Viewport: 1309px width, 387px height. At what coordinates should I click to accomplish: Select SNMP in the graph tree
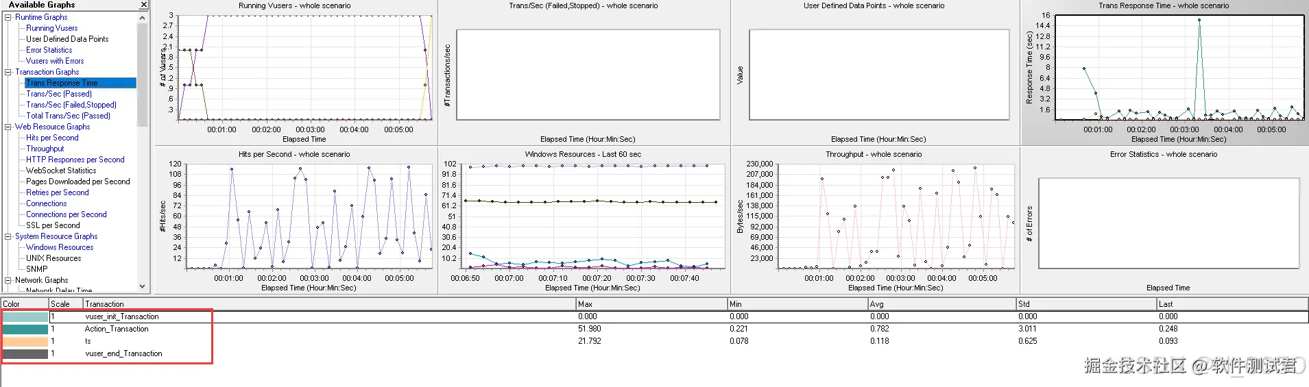click(x=37, y=269)
